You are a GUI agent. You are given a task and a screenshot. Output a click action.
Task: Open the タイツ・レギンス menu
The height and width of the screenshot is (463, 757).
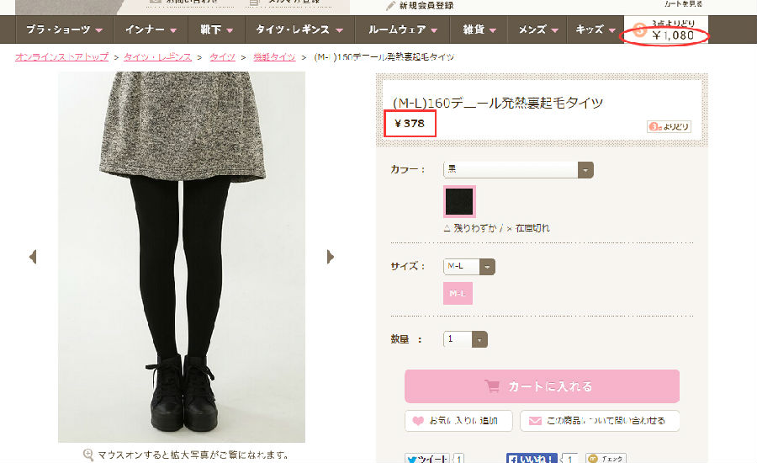click(x=299, y=29)
